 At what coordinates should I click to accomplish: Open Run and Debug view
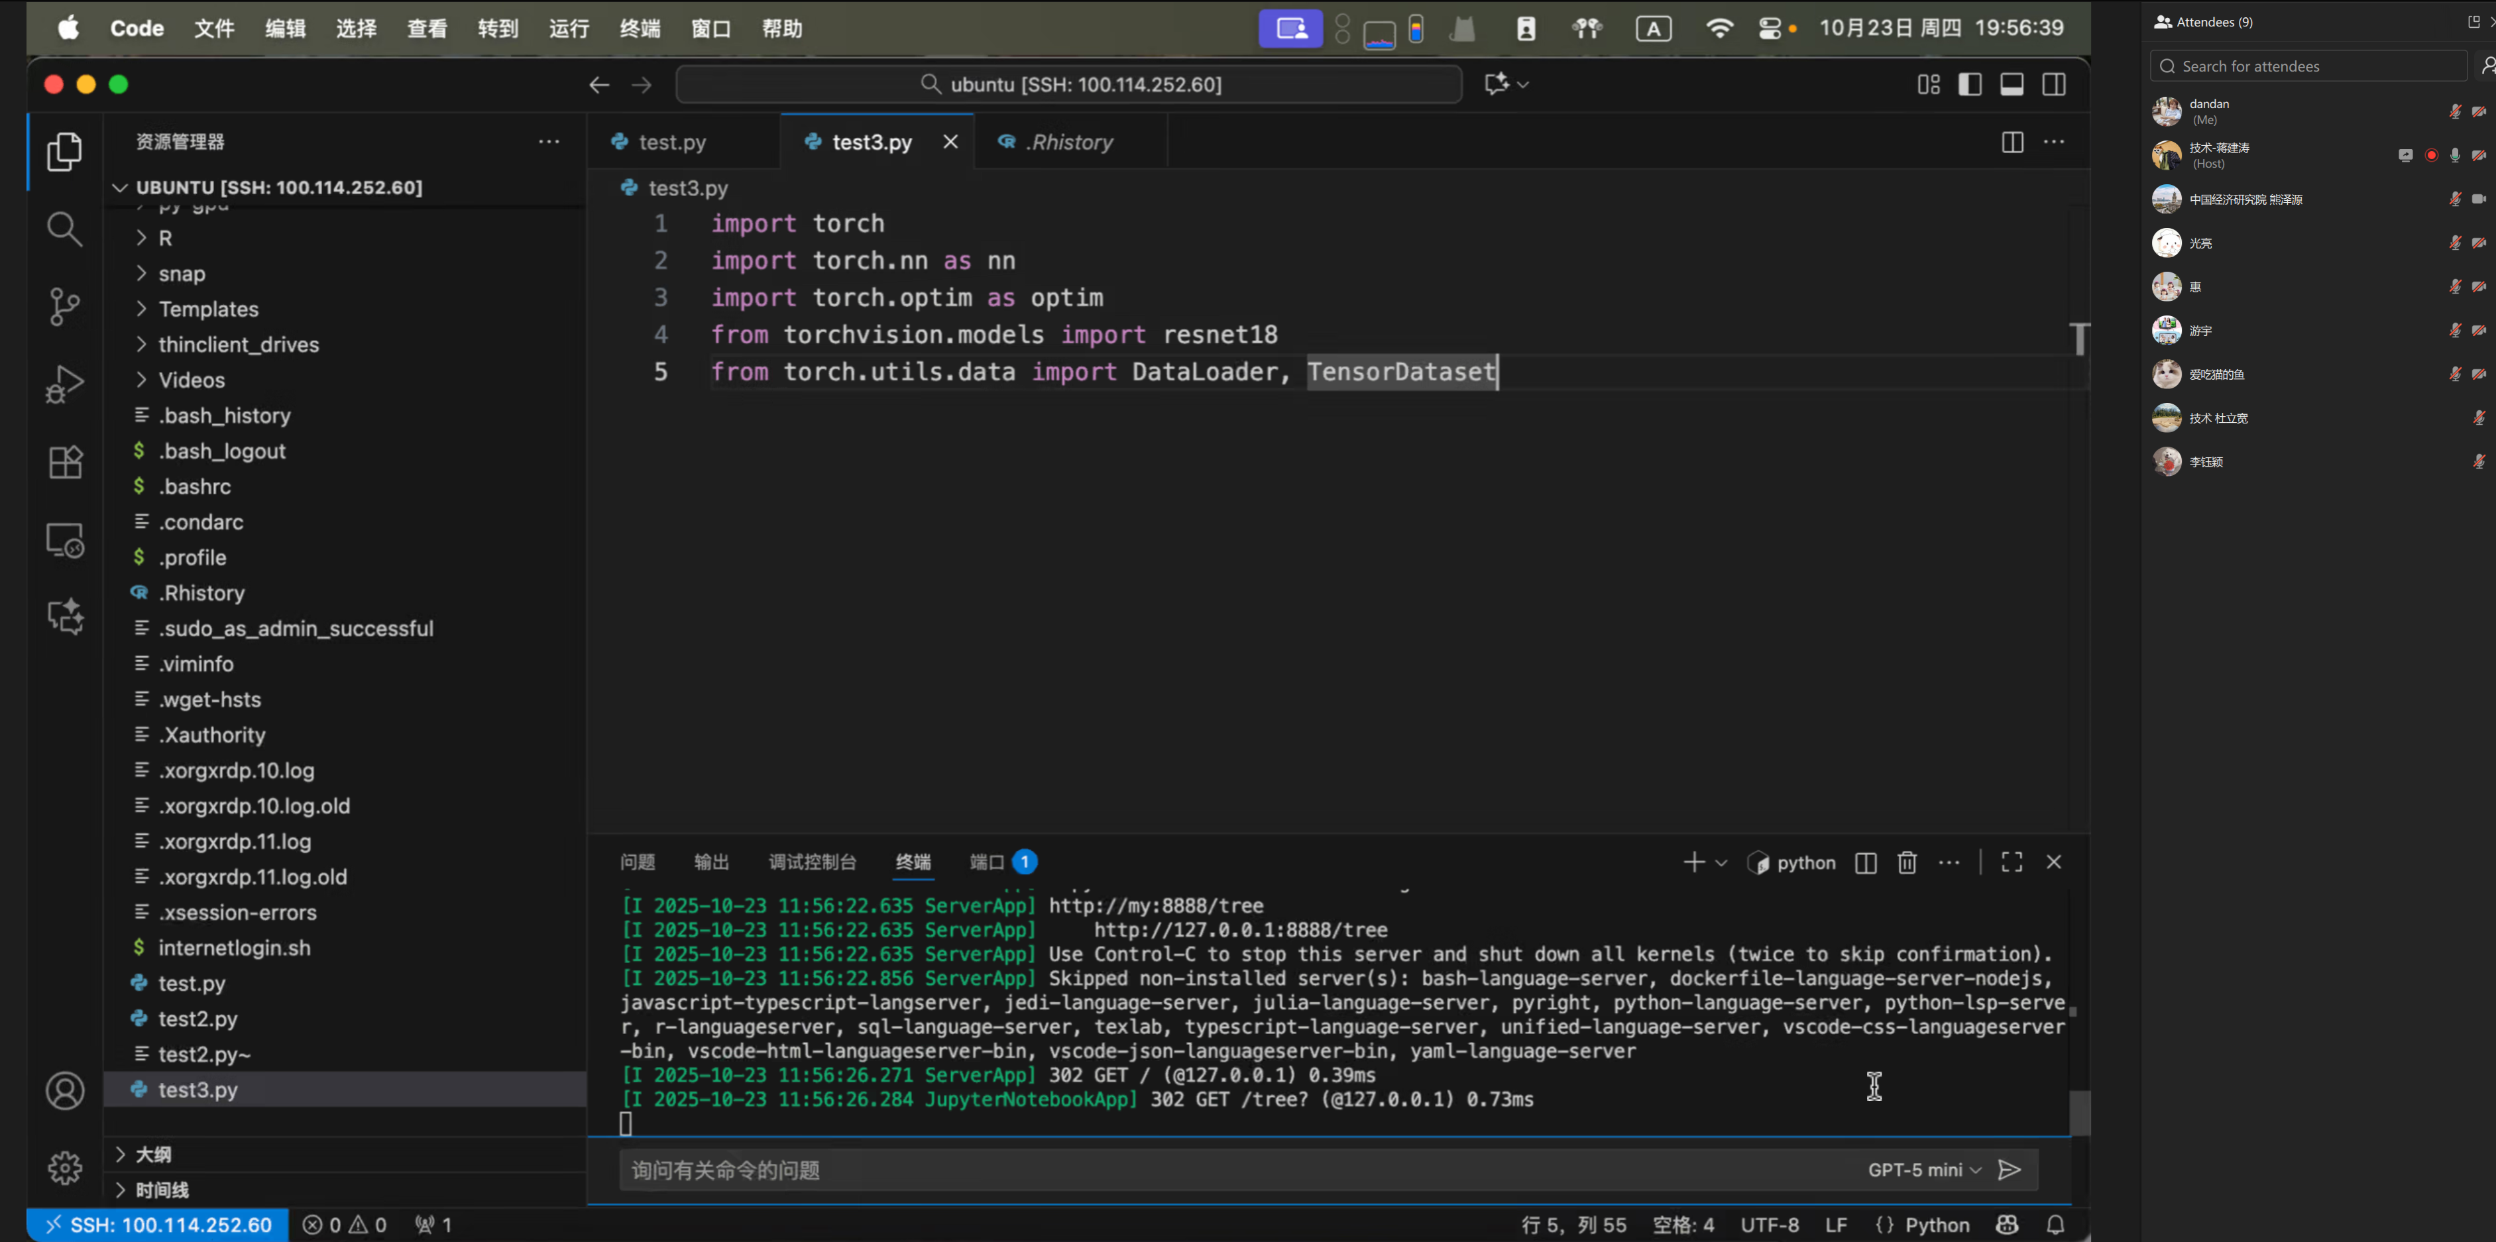pyautogui.click(x=64, y=384)
